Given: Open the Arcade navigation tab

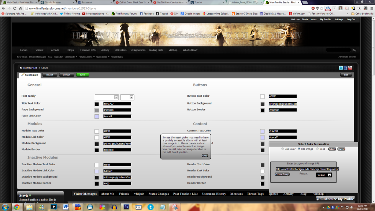Looking at the screenshot, I should pos(55,50).
